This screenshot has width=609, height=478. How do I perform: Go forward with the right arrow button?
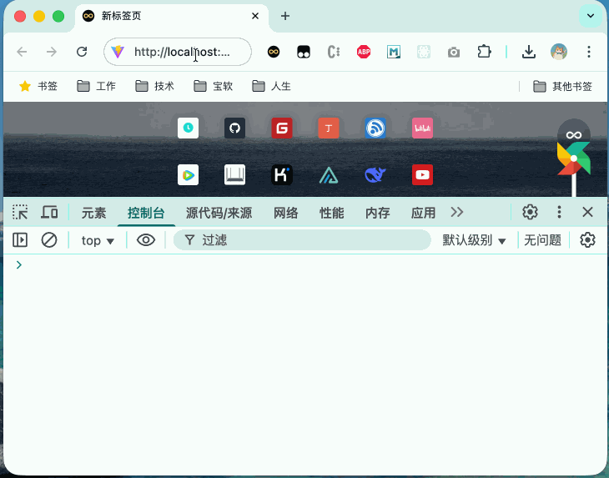click(x=52, y=52)
